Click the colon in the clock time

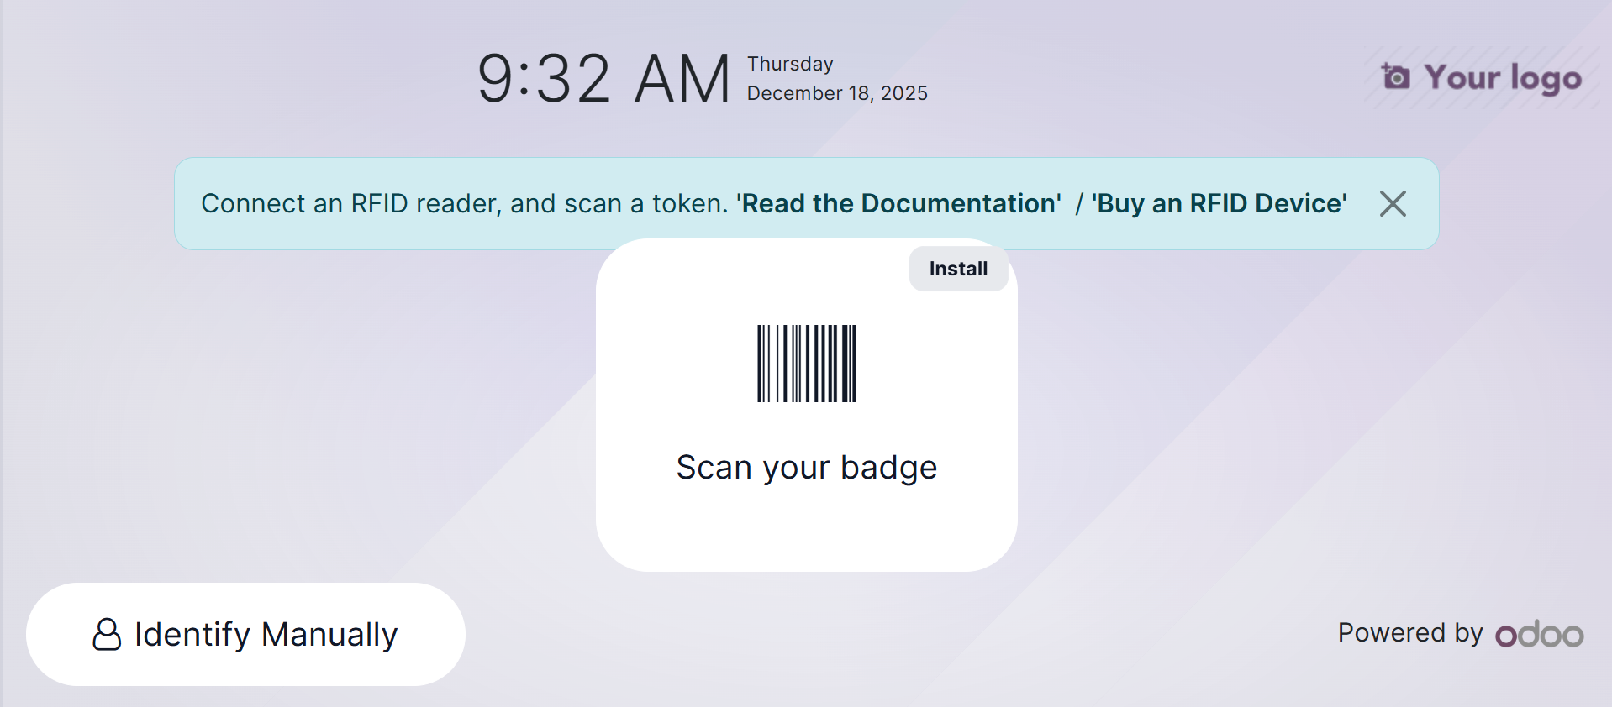tap(524, 79)
